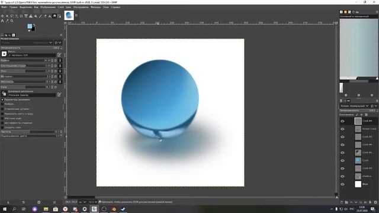
Task: Open the Инструменты menu
Action: pyautogui.click(x=81, y=7)
